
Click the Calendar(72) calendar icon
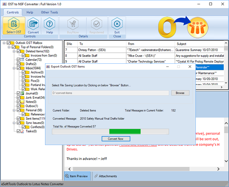click(x=23, y=60)
